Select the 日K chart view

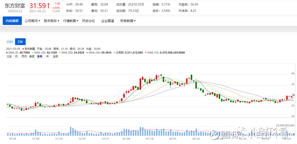(x=20, y=42)
